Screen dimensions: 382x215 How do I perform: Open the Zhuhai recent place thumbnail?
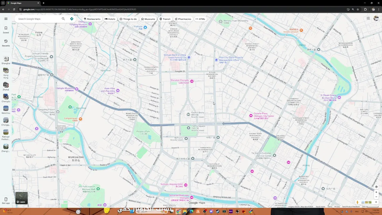point(6,85)
